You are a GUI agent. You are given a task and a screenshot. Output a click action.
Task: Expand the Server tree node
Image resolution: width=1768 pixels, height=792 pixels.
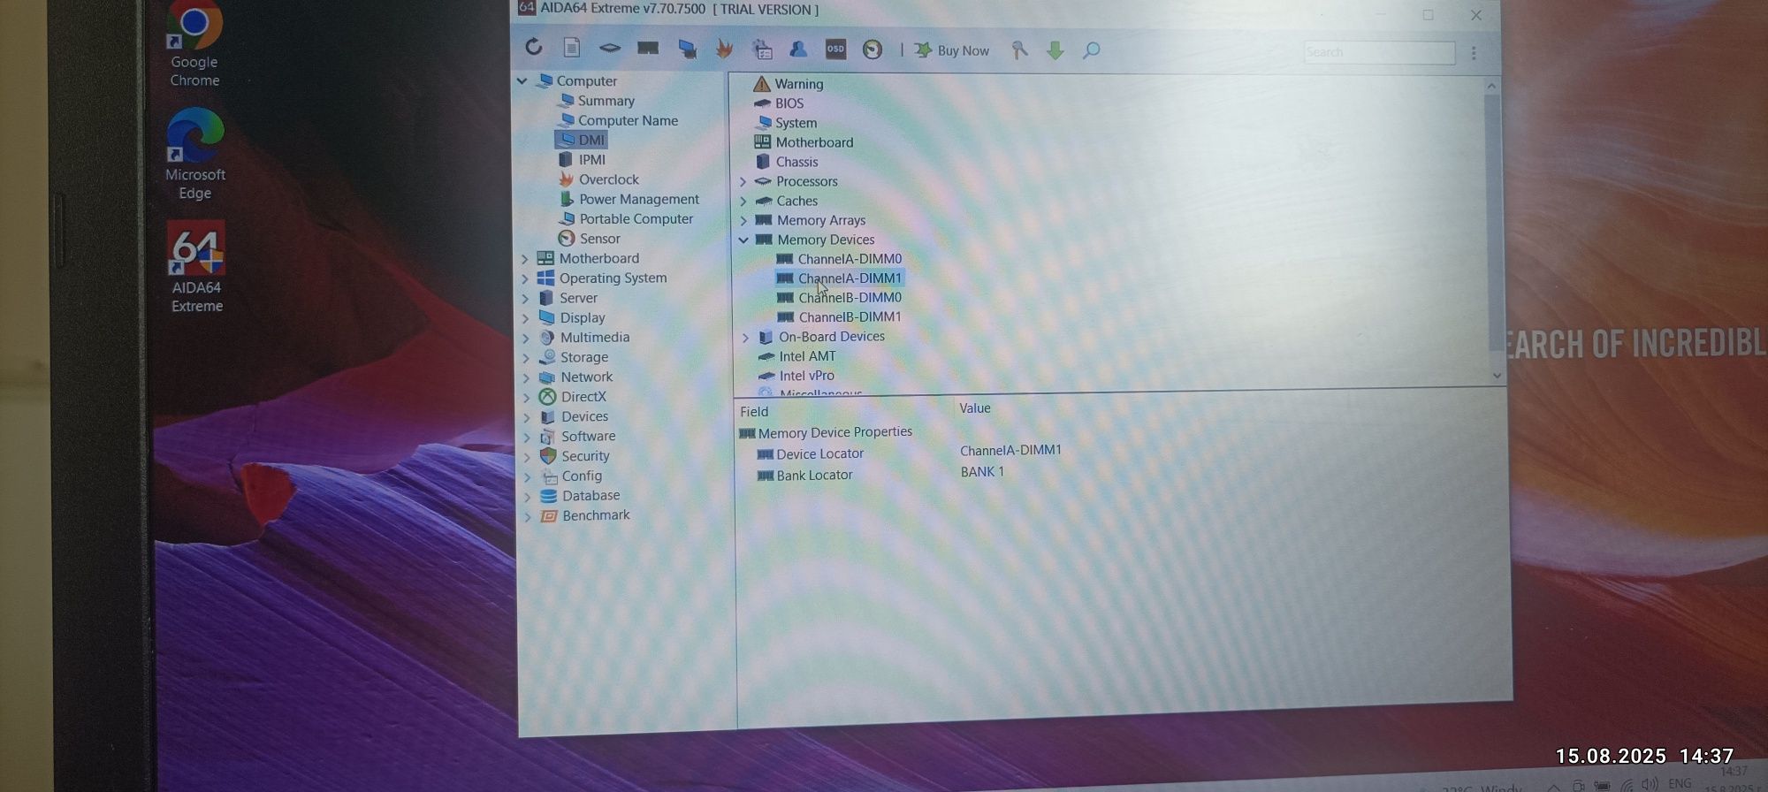(525, 298)
